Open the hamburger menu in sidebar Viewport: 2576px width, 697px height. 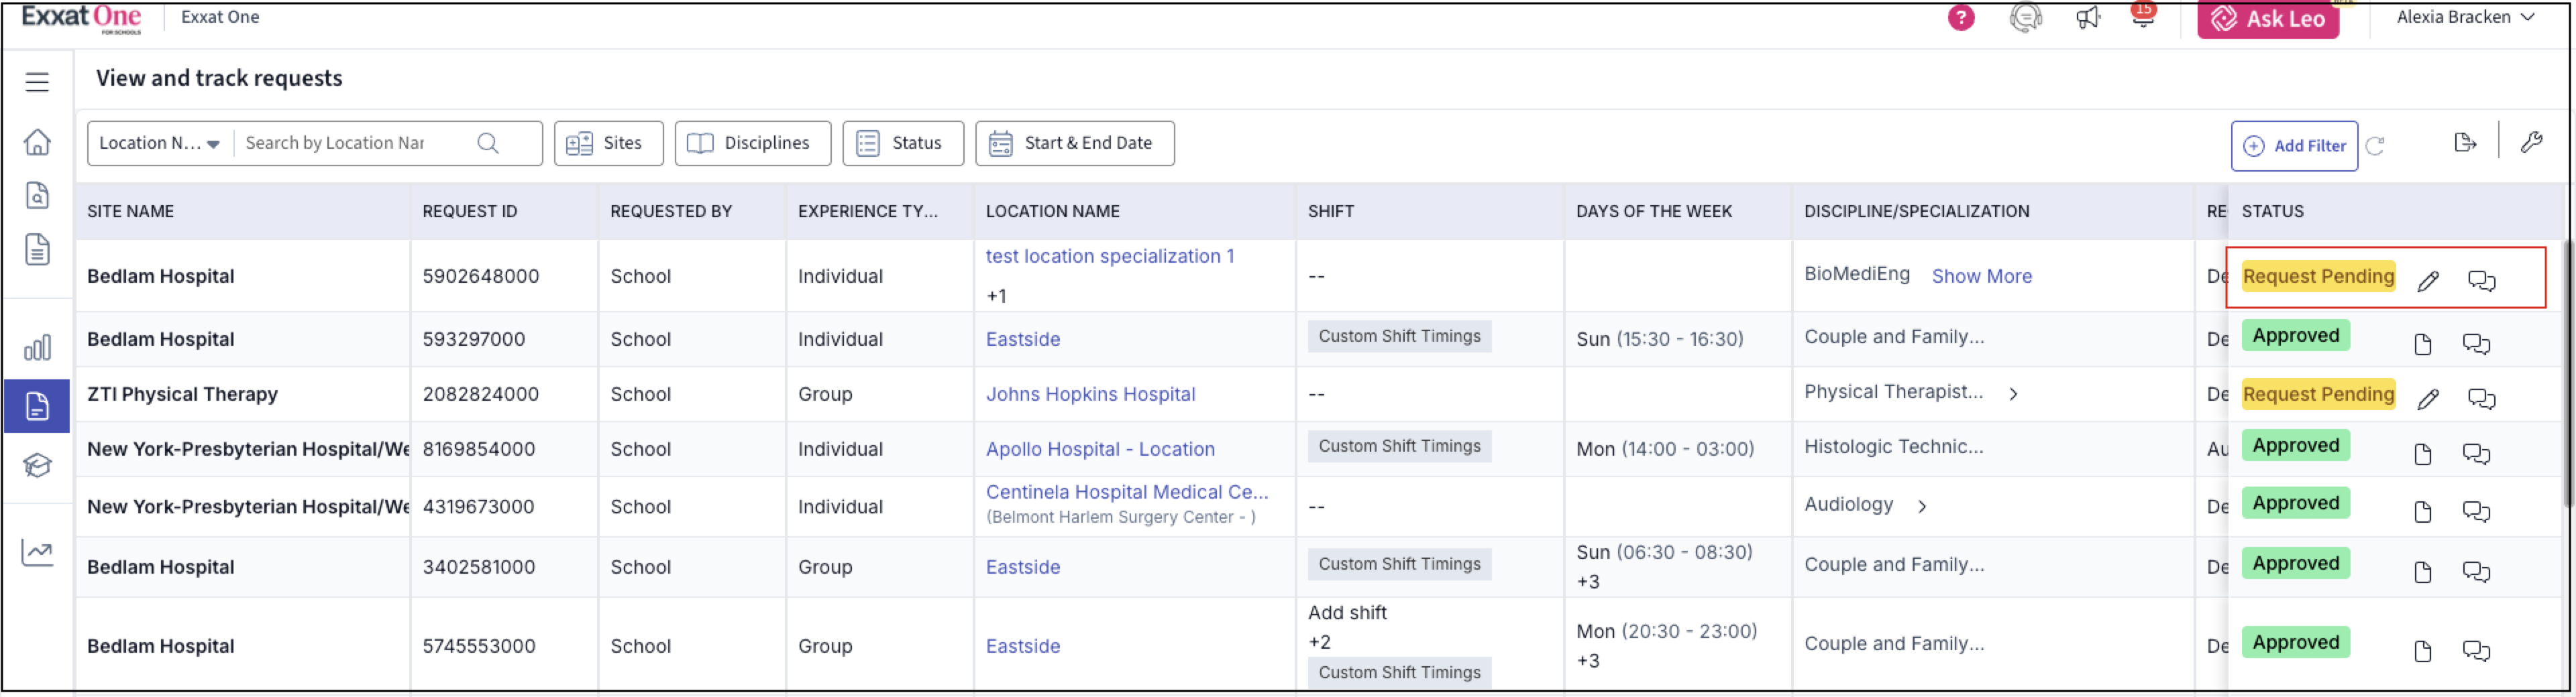click(x=37, y=82)
